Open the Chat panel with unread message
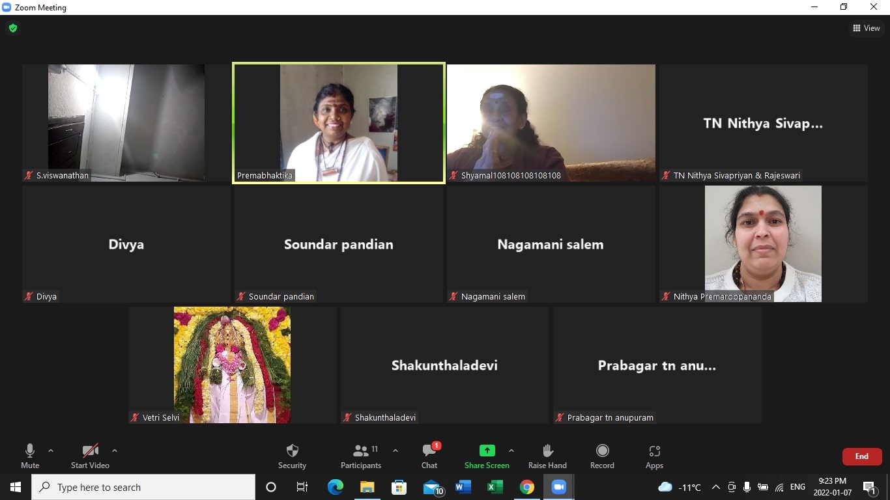 (429, 456)
